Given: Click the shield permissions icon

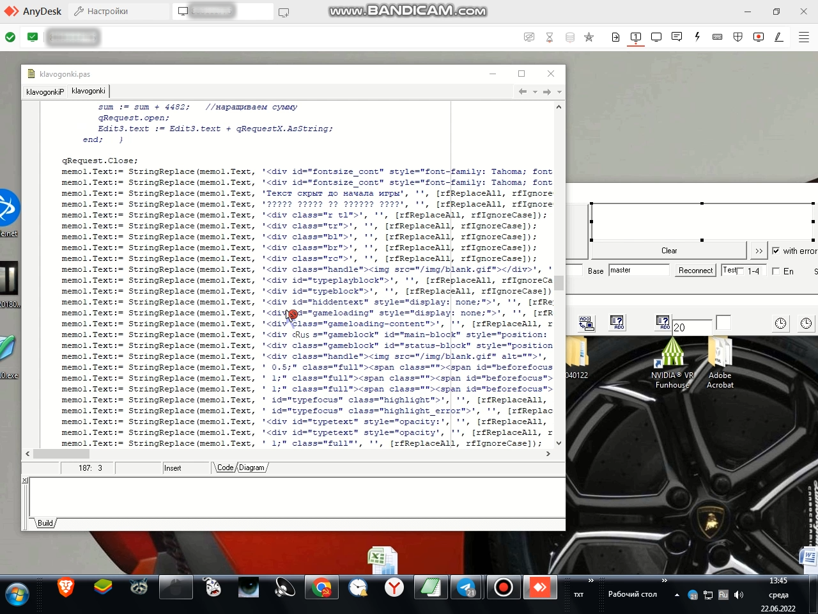Looking at the screenshot, I should point(738,37).
